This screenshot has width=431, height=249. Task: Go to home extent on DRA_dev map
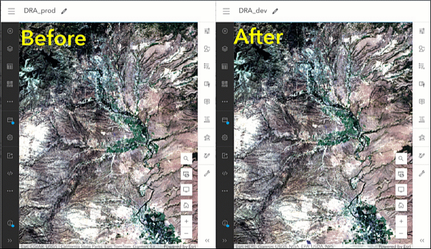click(x=401, y=205)
